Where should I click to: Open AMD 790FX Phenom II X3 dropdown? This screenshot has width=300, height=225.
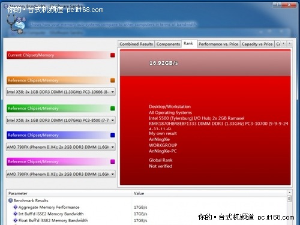click(x=61, y=174)
